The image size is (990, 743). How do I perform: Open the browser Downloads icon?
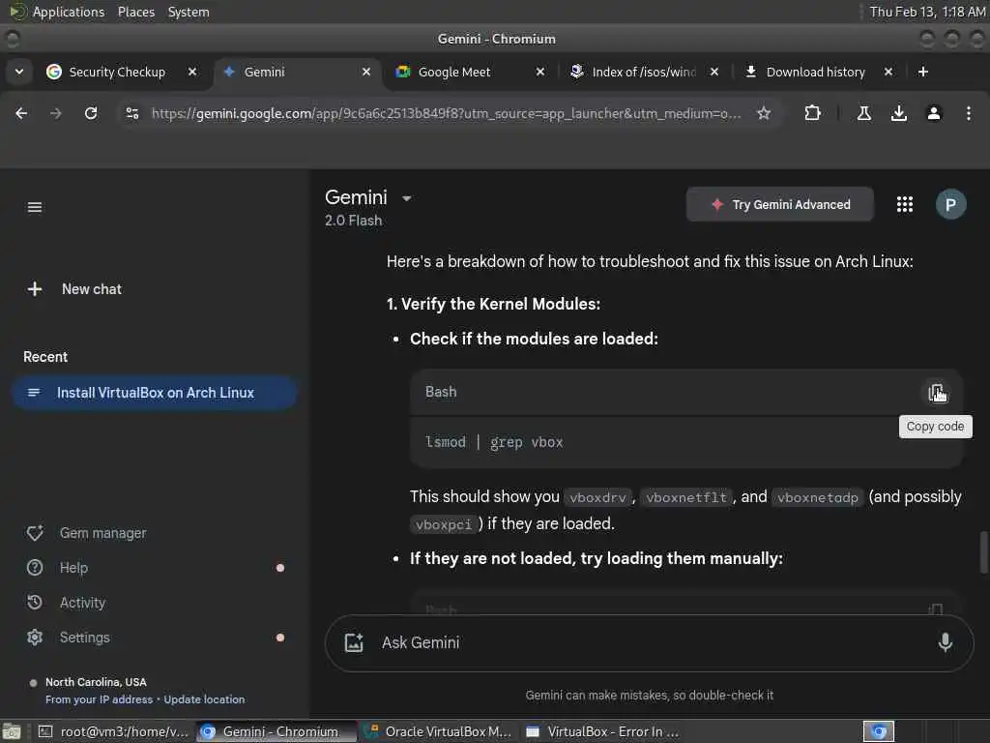coord(899,113)
